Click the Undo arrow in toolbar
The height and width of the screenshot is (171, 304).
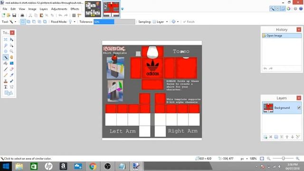[60, 15]
